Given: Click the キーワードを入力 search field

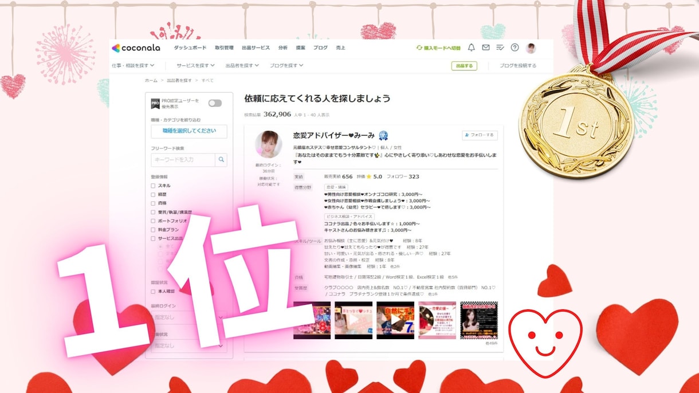Looking at the screenshot, I should [183, 160].
